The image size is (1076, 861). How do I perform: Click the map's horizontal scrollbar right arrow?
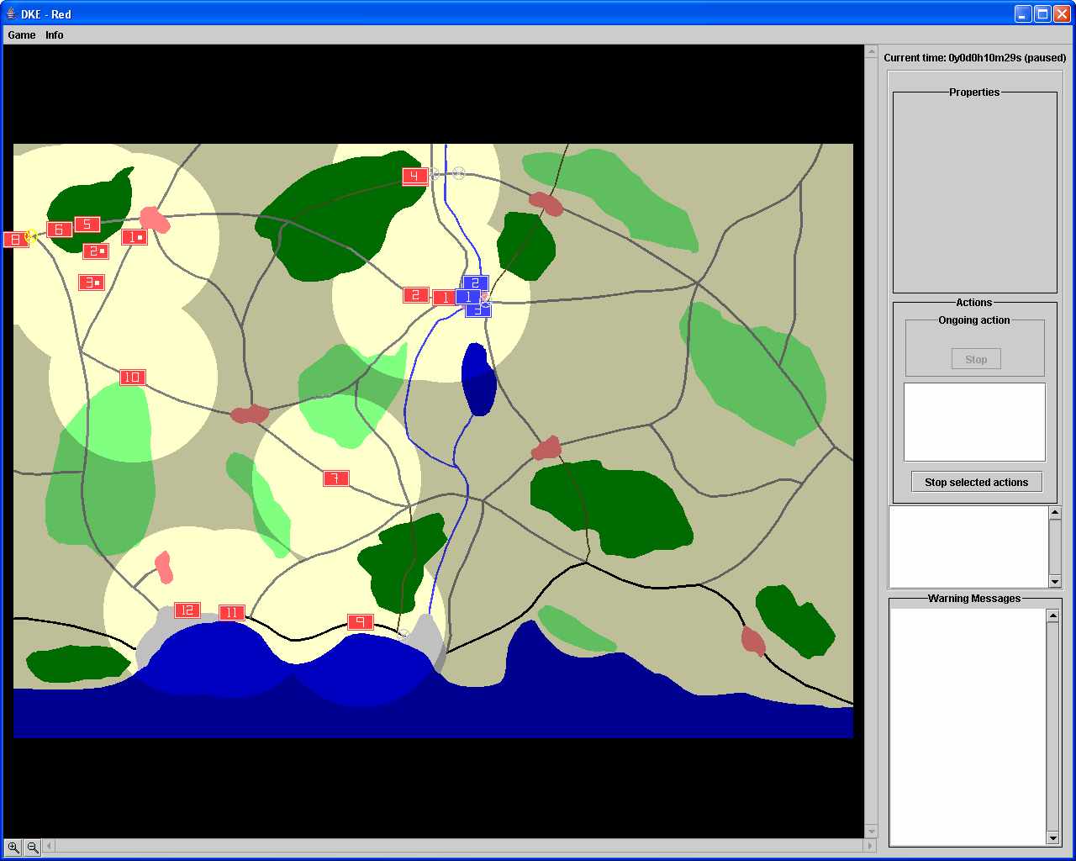pos(870,846)
